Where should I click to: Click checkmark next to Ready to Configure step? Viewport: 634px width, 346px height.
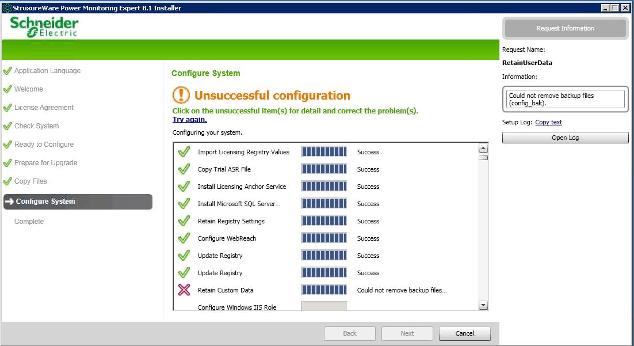coord(7,145)
